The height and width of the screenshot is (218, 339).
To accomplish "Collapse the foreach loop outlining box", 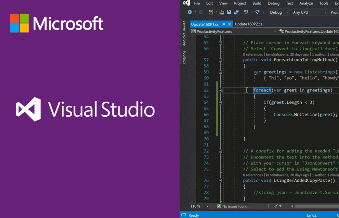I will coord(220,90).
